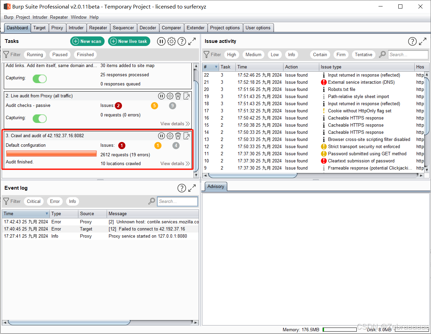Pause all tasks in the Tasks header
Viewport: 431px width, 334px height.
(x=161, y=41)
